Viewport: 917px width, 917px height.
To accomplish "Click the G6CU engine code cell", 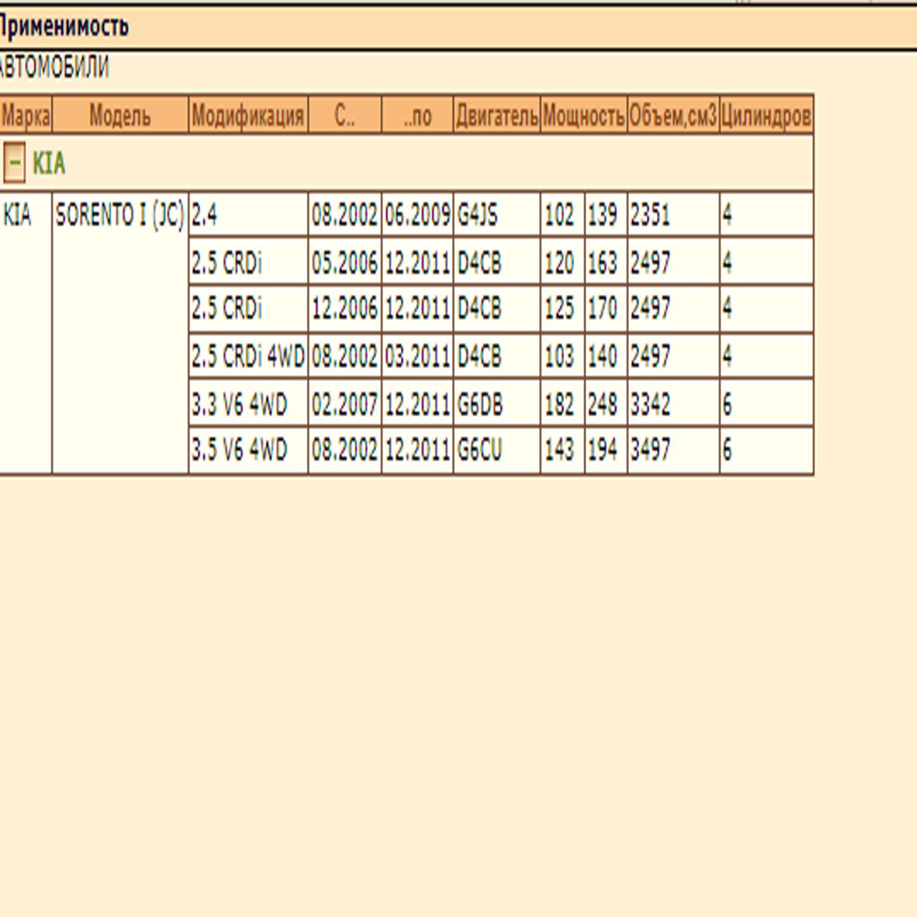I will (479, 450).
